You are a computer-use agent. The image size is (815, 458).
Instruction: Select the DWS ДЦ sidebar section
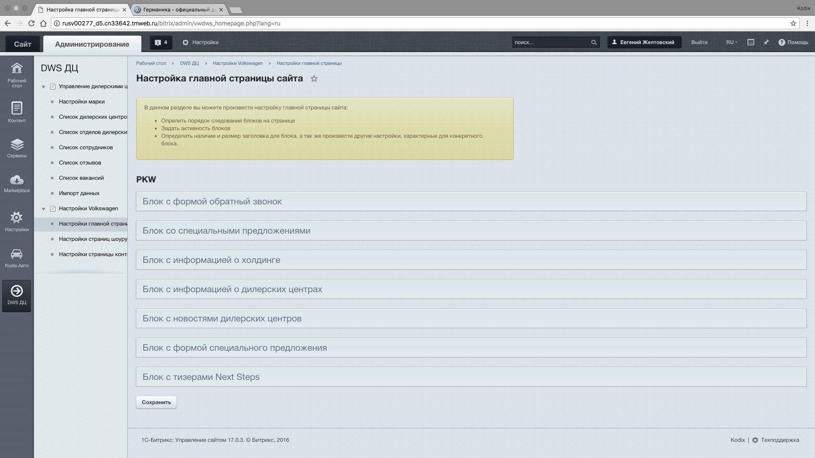click(17, 296)
